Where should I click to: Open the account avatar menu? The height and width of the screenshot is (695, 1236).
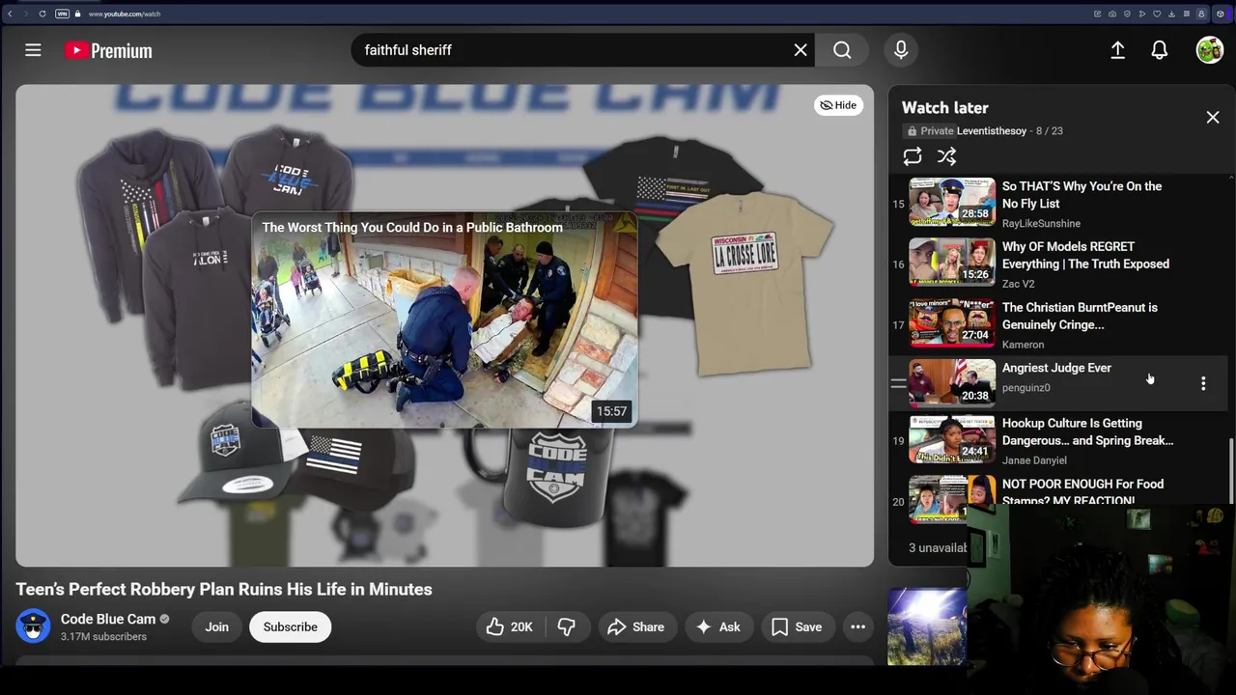(1210, 50)
